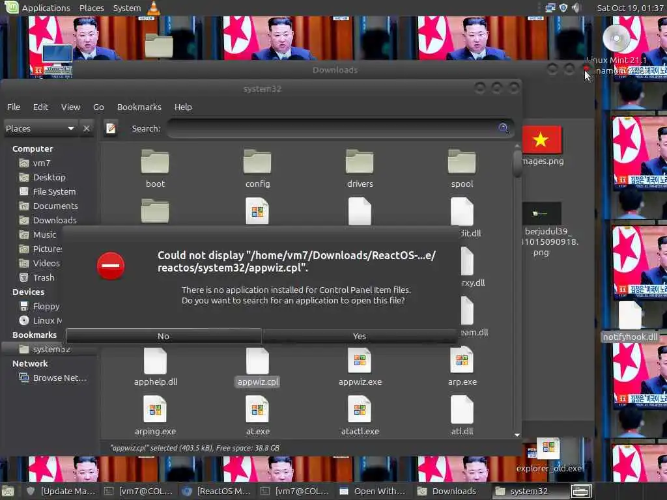
Task: Click the scroll down arrow of file list
Action: coord(517,435)
